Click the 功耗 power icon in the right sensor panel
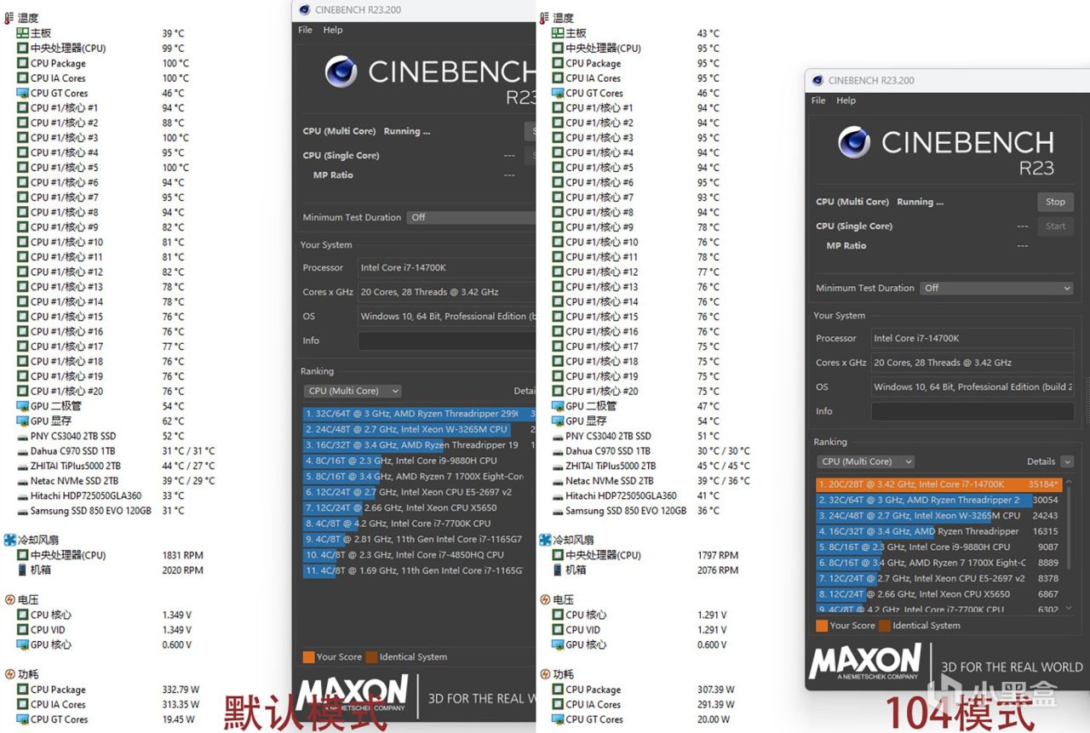 tap(544, 674)
